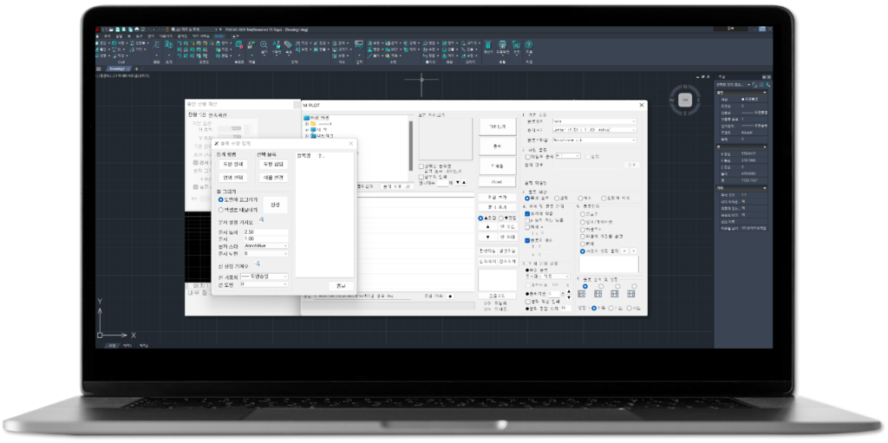The image size is (888, 443).
Task: Select the 도면에 표그리기 radio option
Action: pyautogui.click(x=221, y=199)
